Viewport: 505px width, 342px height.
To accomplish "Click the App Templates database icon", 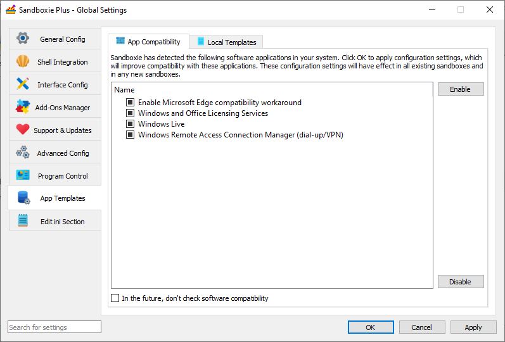I will click(x=23, y=198).
